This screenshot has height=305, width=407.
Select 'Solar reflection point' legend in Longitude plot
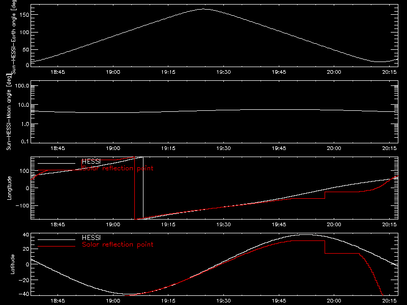[118, 168]
